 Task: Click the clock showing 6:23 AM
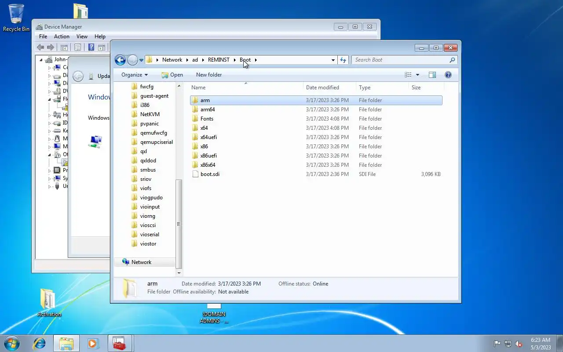541,340
